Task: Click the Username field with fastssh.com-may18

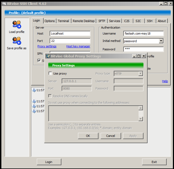Action: point(143,33)
